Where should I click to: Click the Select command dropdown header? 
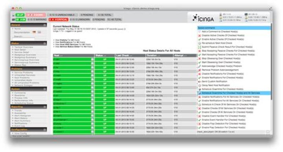click(x=234, y=28)
